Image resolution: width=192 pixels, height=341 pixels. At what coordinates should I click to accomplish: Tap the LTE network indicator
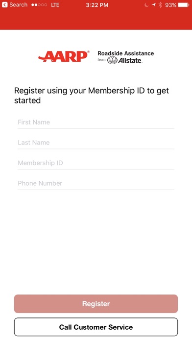(55, 5)
